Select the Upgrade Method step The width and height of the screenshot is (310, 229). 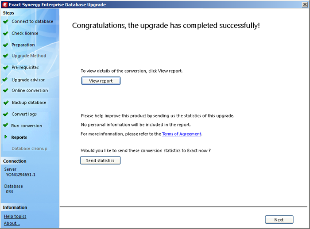click(x=29, y=56)
